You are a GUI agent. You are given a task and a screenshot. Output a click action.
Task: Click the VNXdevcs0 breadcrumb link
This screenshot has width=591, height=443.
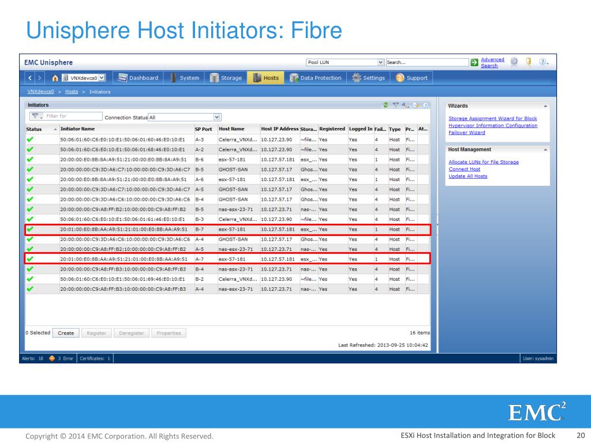[x=41, y=92]
